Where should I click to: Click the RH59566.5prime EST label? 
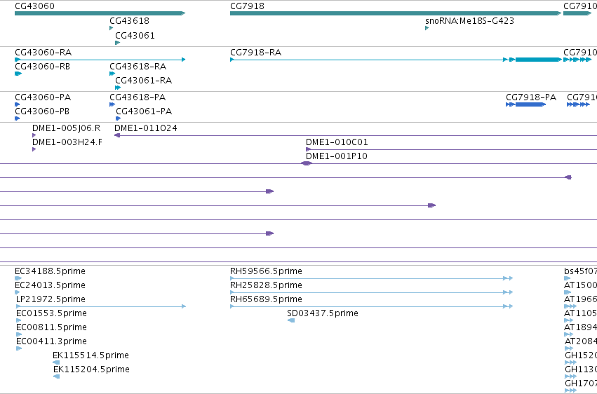(x=266, y=271)
